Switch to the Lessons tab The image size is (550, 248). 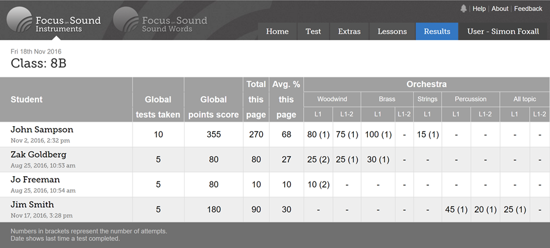point(392,32)
